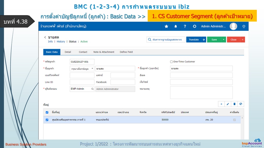264x148 pixels.
Task: Click the favorites star icon
Action: [166, 26]
